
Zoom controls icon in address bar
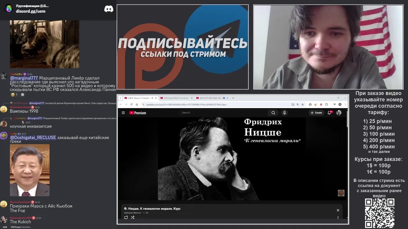click(298, 104)
